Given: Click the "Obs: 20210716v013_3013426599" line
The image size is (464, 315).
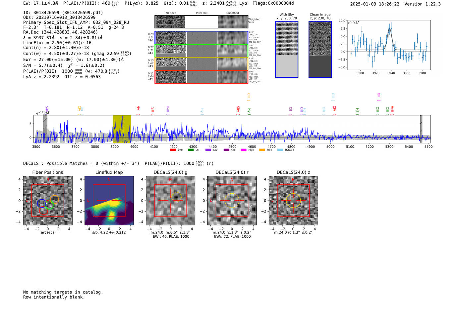Looking at the screenshot, I should point(59,18).
